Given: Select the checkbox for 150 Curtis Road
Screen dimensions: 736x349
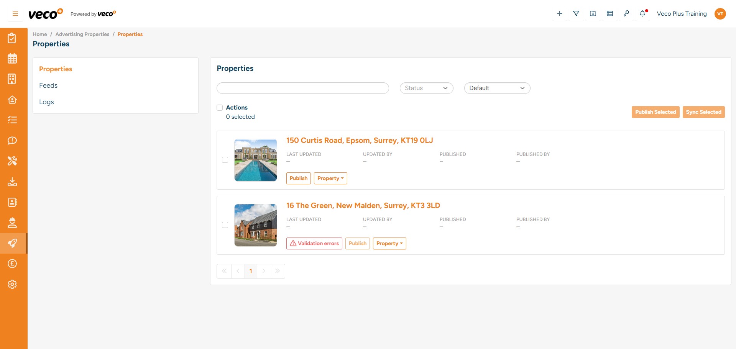Looking at the screenshot, I should [x=225, y=160].
